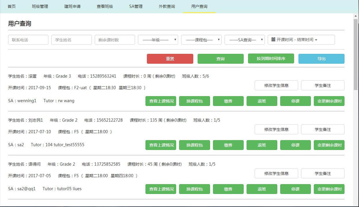Click the blue 导出 export button
The image size is (359, 207).
coord(321,59)
